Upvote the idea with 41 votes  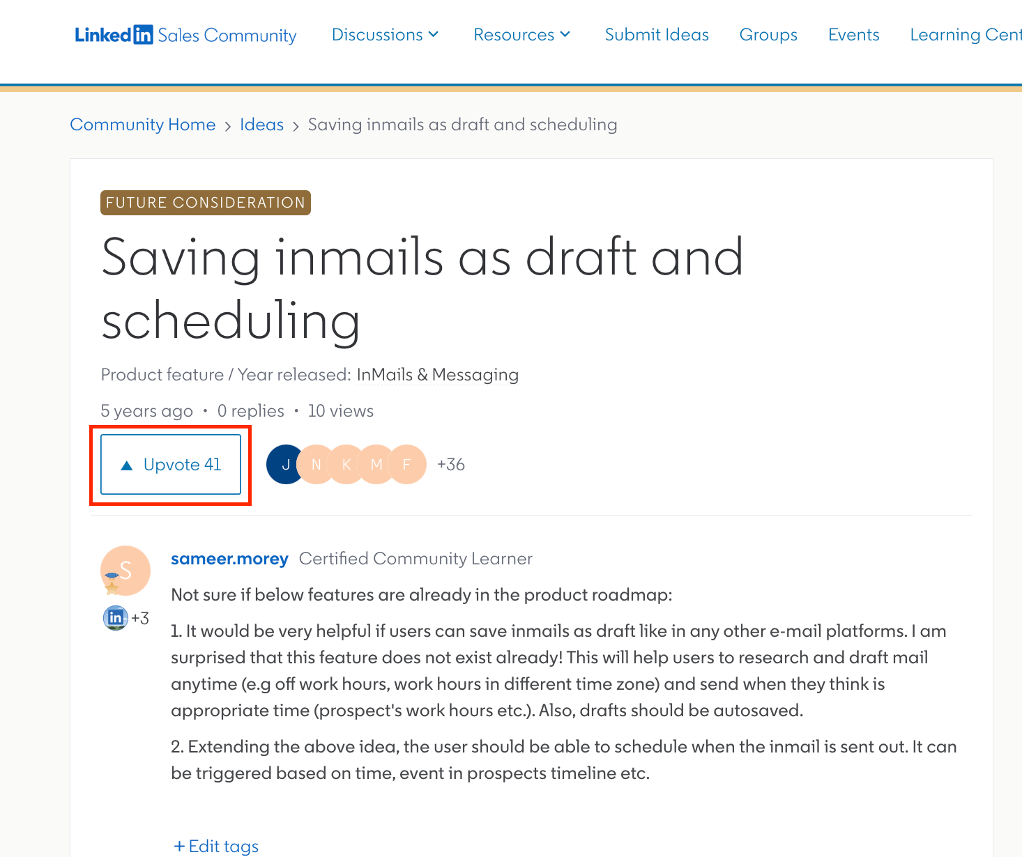pyautogui.click(x=171, y=465)
